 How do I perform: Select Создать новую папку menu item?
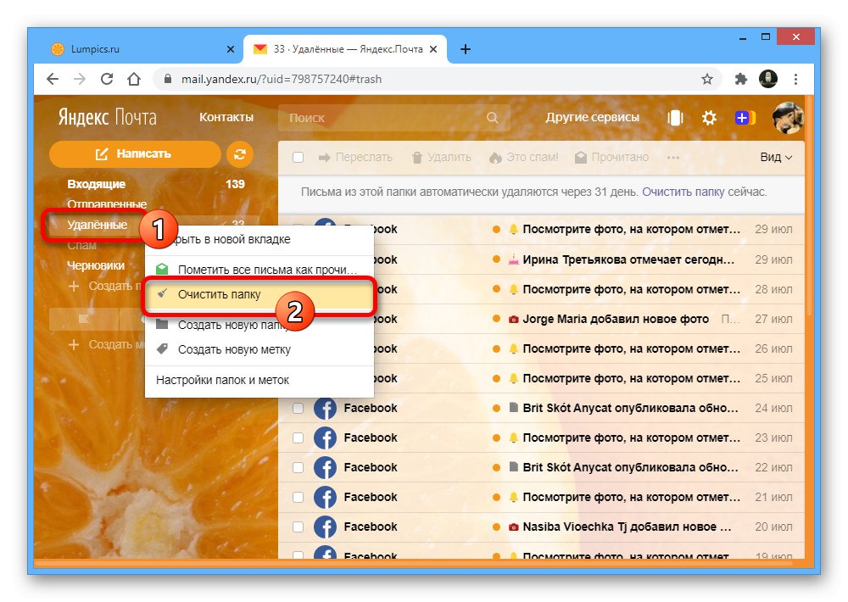pyautogui.click(x=259, y=325)
